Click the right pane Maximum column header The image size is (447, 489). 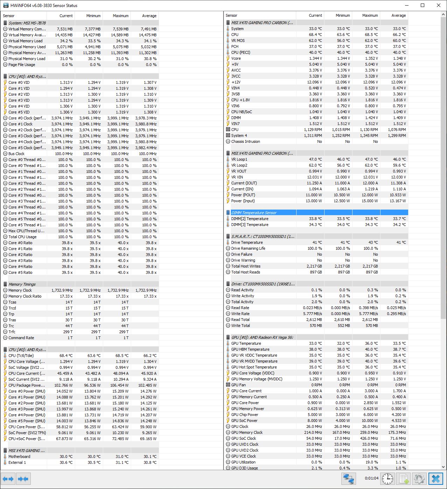(366, 15)
